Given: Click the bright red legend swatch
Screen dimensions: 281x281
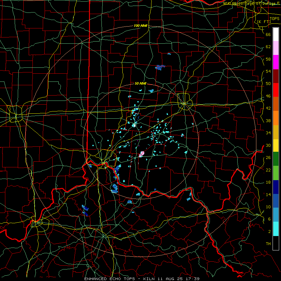Looking at the screenshot, I should 276,90.
